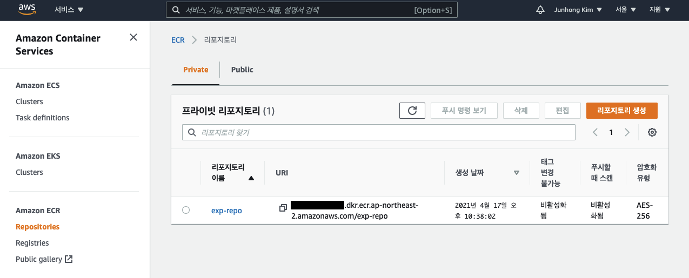Viewport: 689px width, 278px height.
Task: Copy the exp-repo URI
Action: tap(283, 208)
